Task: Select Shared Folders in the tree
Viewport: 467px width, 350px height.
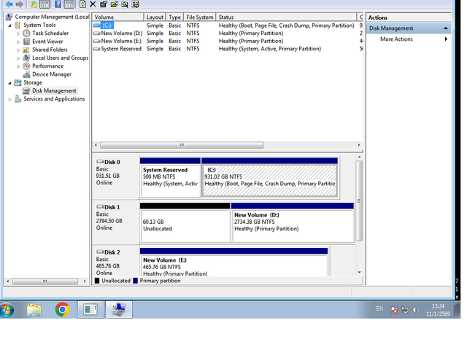Action: coord(50,50)
